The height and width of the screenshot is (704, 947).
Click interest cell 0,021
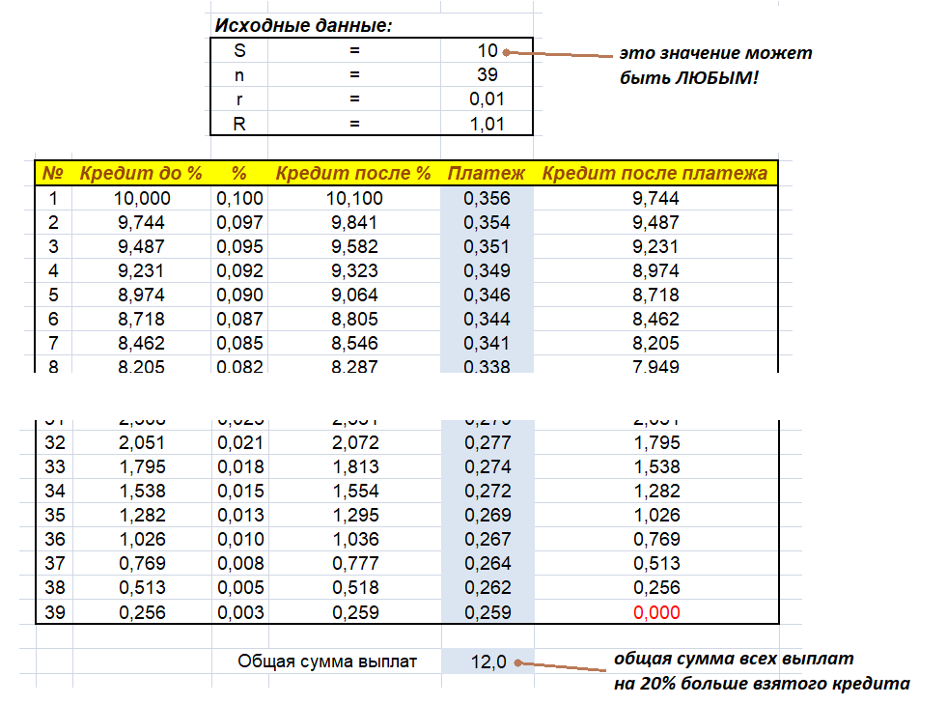click(x=241, y=442)
